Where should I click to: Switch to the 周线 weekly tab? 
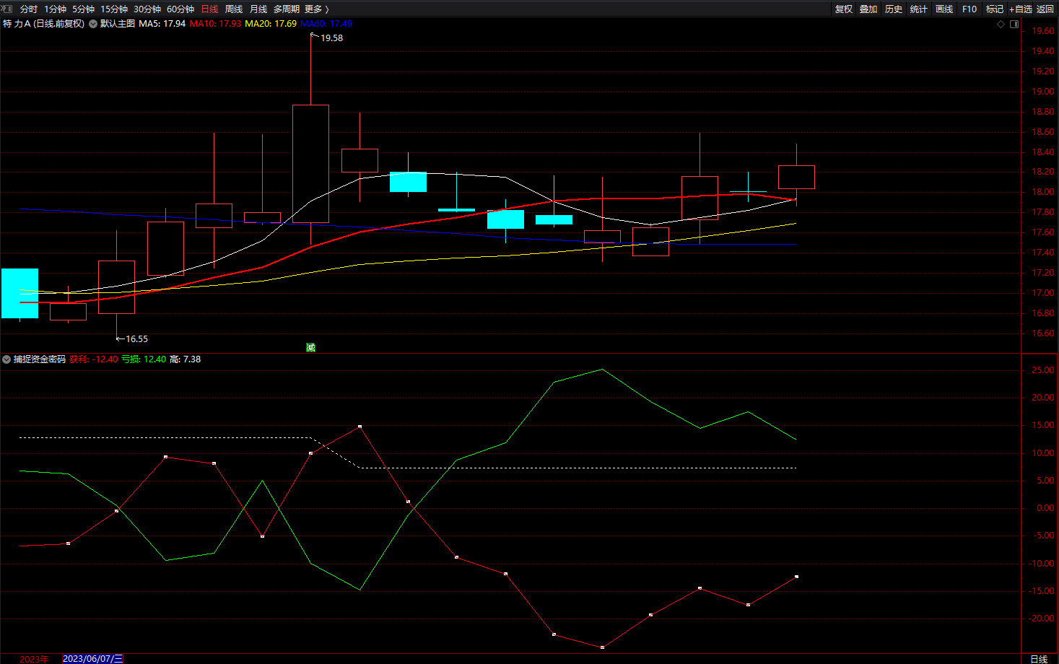coord(234,9)
